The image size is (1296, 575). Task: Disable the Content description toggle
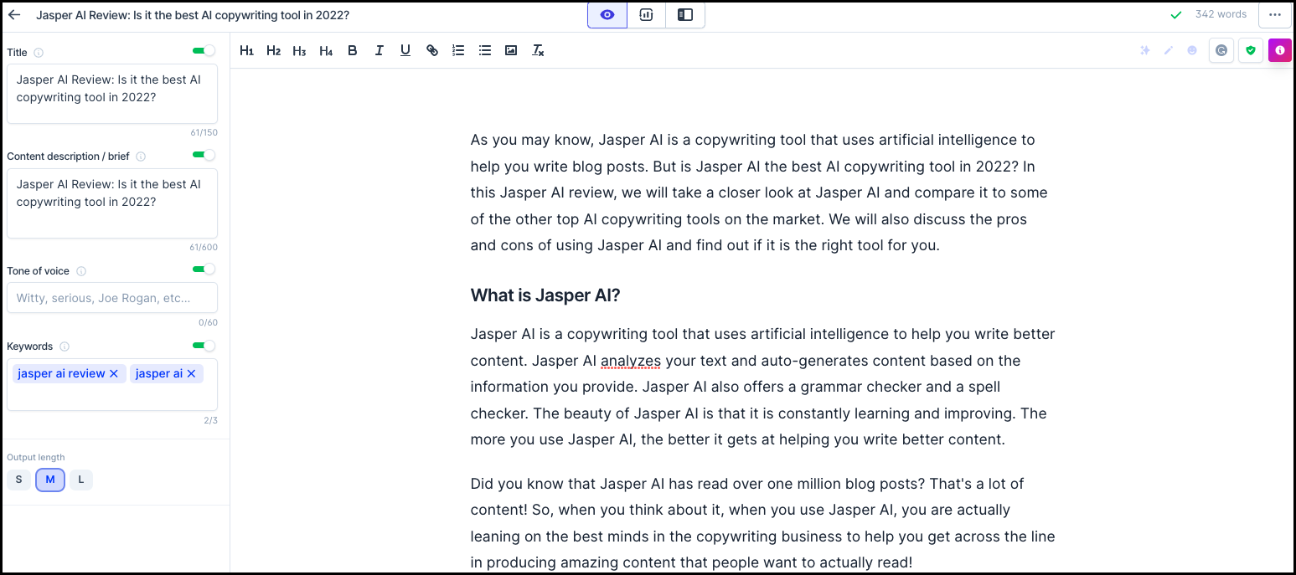click(204, 155)
